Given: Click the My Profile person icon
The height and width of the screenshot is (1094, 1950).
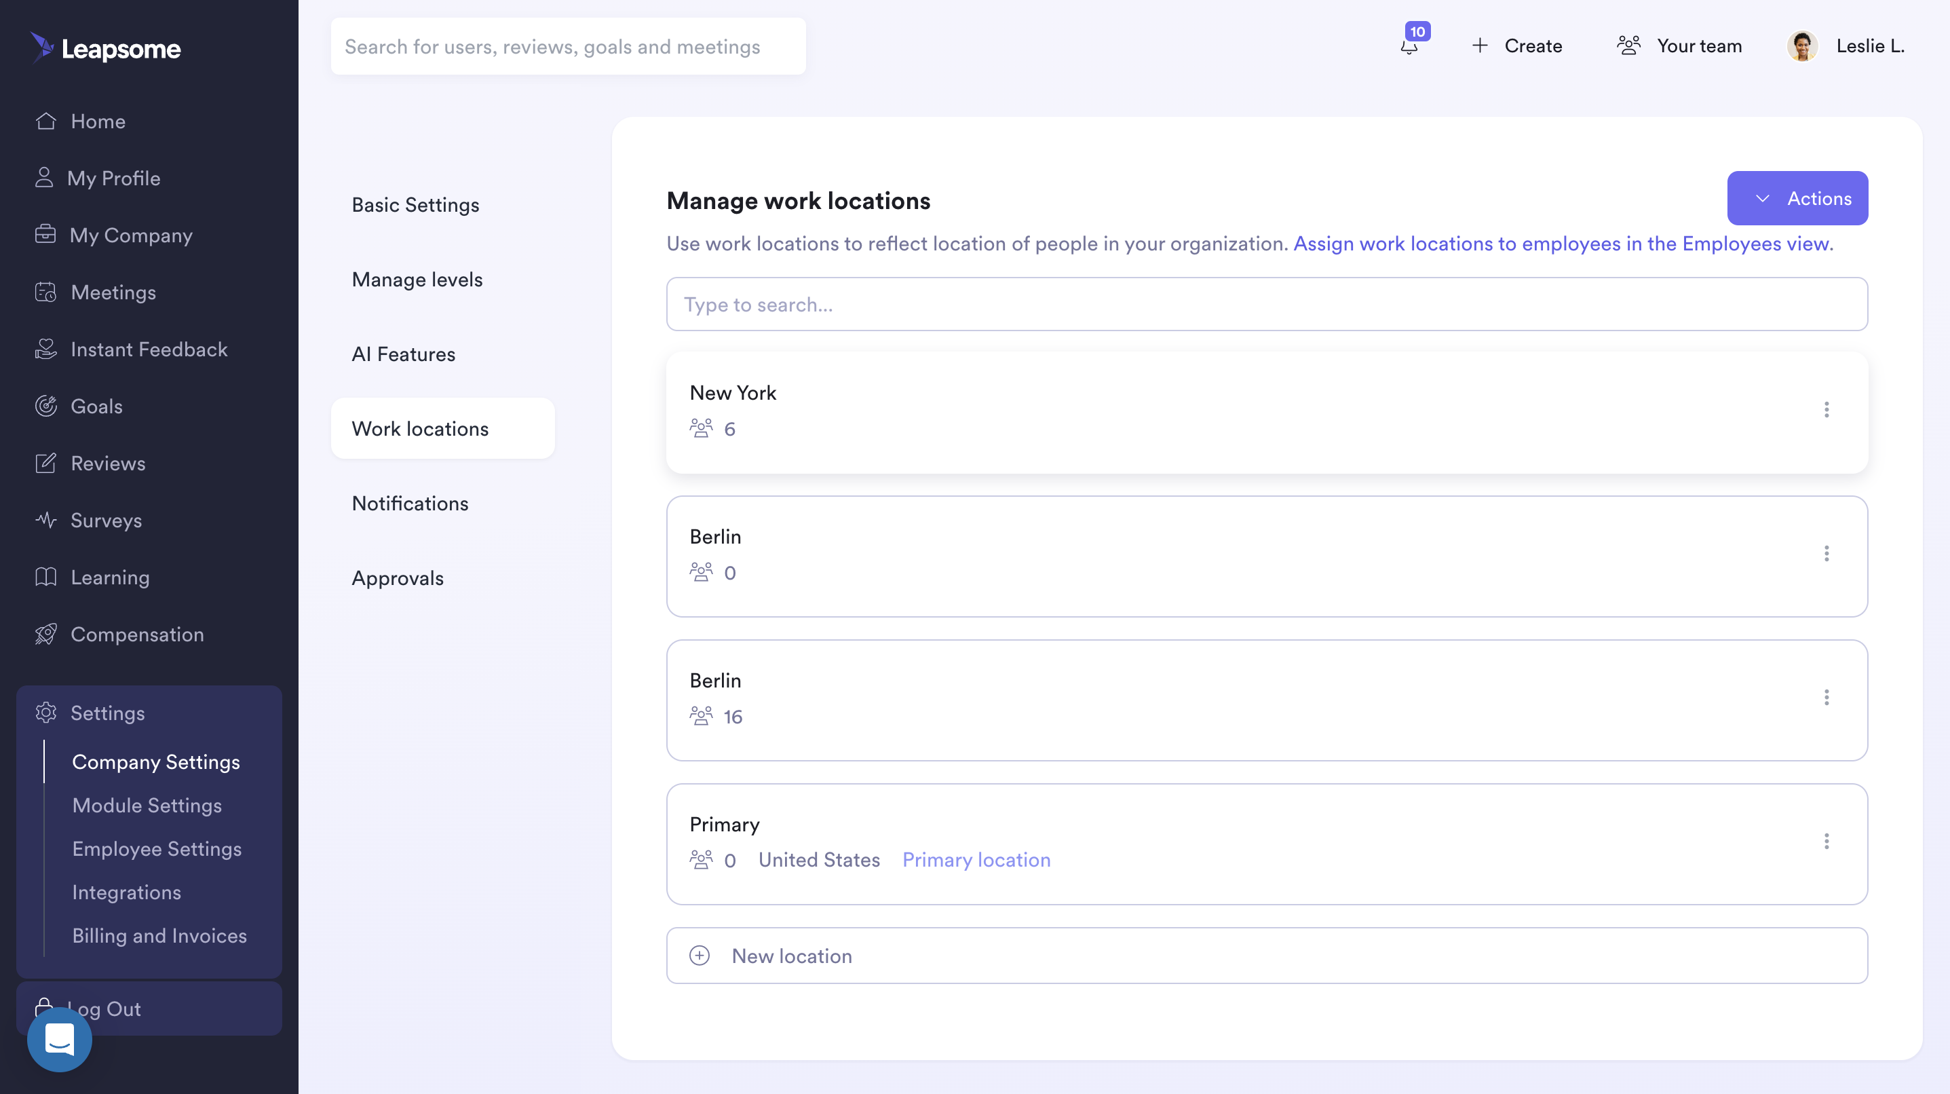Looking at the screenshot, I should pos(44,178).
